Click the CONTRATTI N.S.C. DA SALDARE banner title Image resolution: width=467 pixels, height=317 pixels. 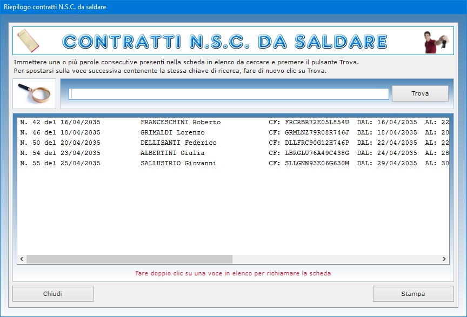pos(225,42)
